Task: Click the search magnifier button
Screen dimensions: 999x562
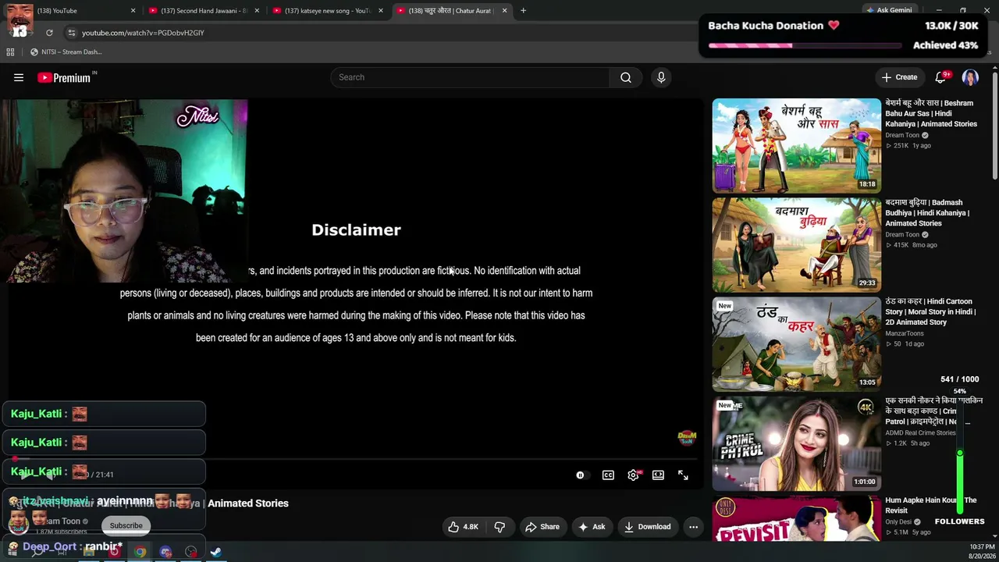Action: pyautogui.click(x=626, y=77)
